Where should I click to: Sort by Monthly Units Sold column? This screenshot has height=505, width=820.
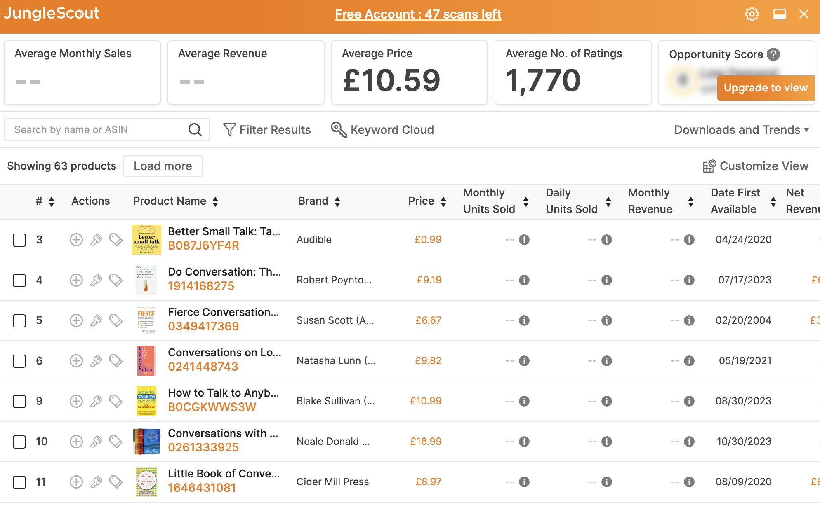526,201
